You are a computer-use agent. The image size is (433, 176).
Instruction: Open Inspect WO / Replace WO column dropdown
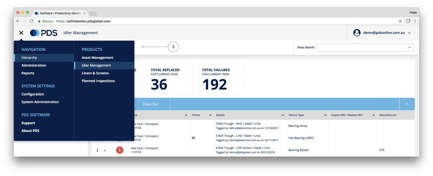pos(374,115)
